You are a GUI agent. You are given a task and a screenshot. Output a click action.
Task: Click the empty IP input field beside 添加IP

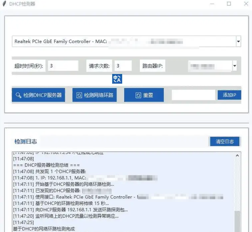coord(193,95)
